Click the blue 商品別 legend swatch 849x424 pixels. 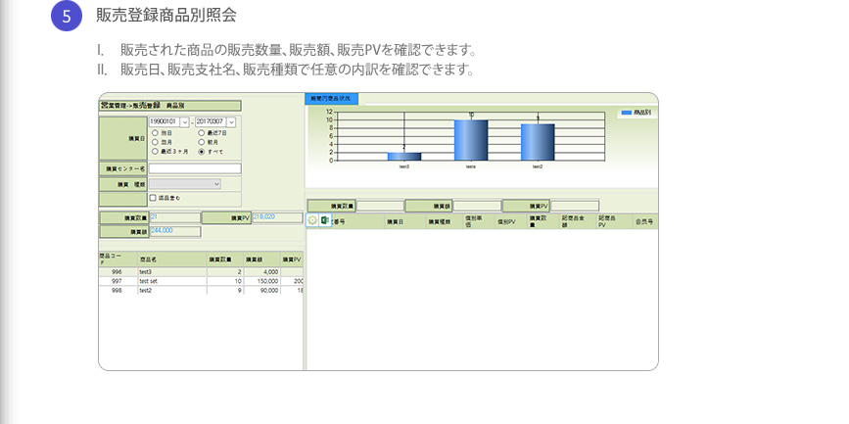pyautogui.click(x=625, y=114)
